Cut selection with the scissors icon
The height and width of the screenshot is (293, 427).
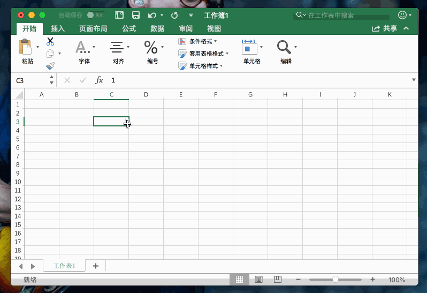[x=50, y=41]
